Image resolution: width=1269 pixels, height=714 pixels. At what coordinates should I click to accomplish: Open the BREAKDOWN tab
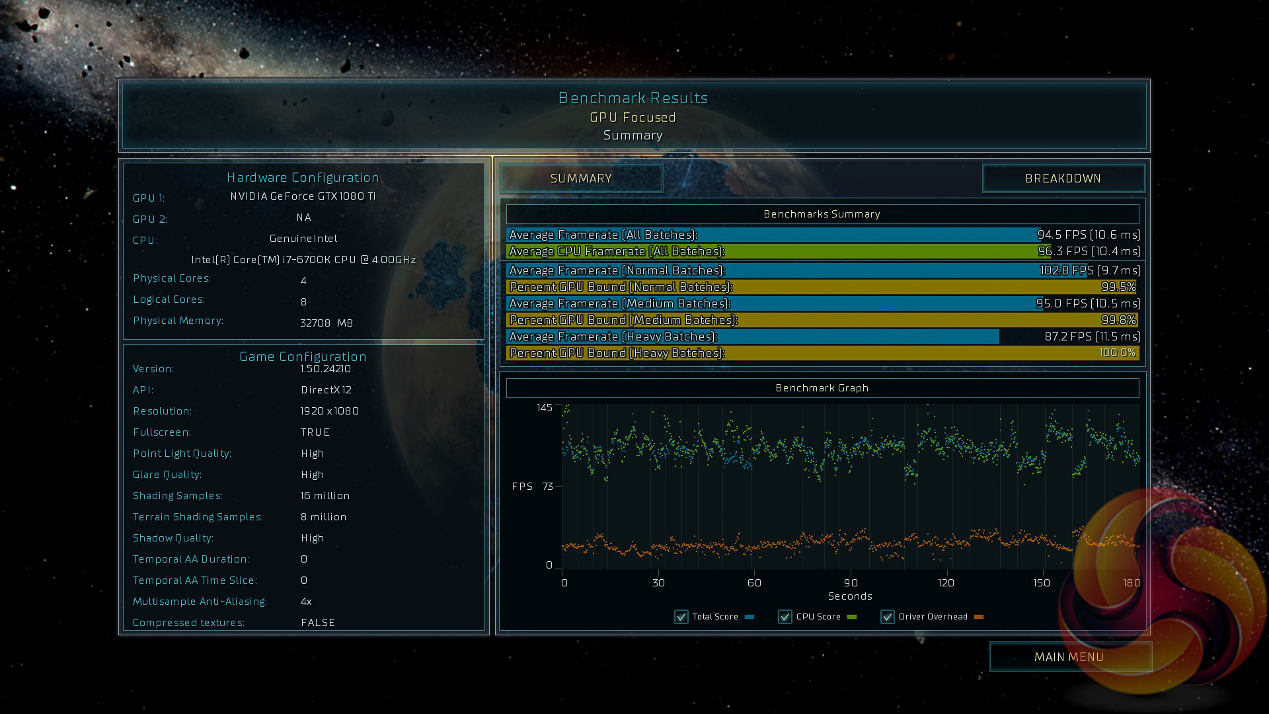point(1063,178)
